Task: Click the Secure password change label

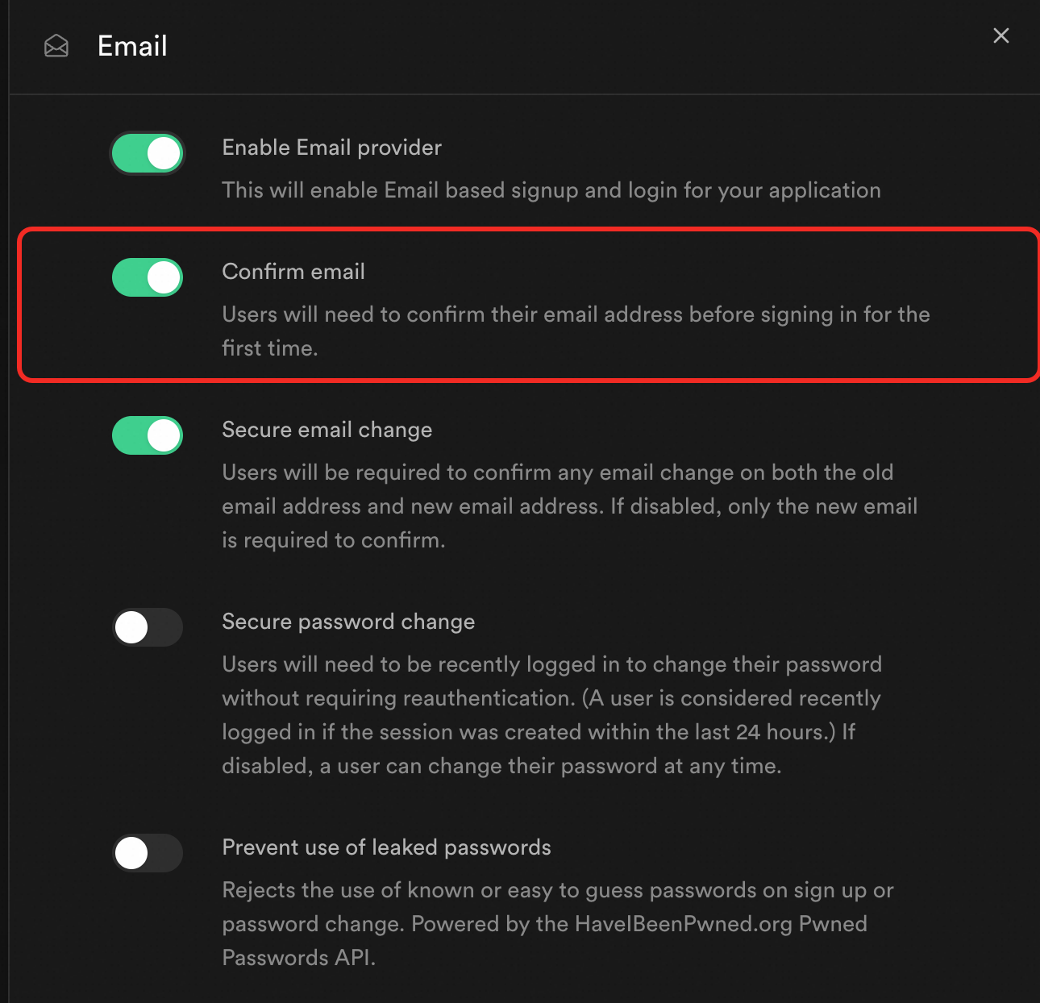Action: coord(348,622)
